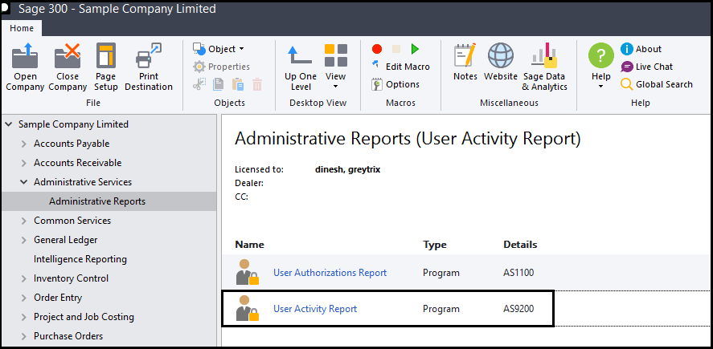The width and height of the screenshot is (713, 349).
Task: Click Edit Macro
Action: tap(400, 67)
